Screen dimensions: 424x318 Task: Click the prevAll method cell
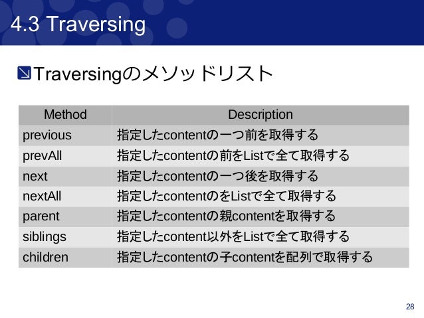[65, 156]
